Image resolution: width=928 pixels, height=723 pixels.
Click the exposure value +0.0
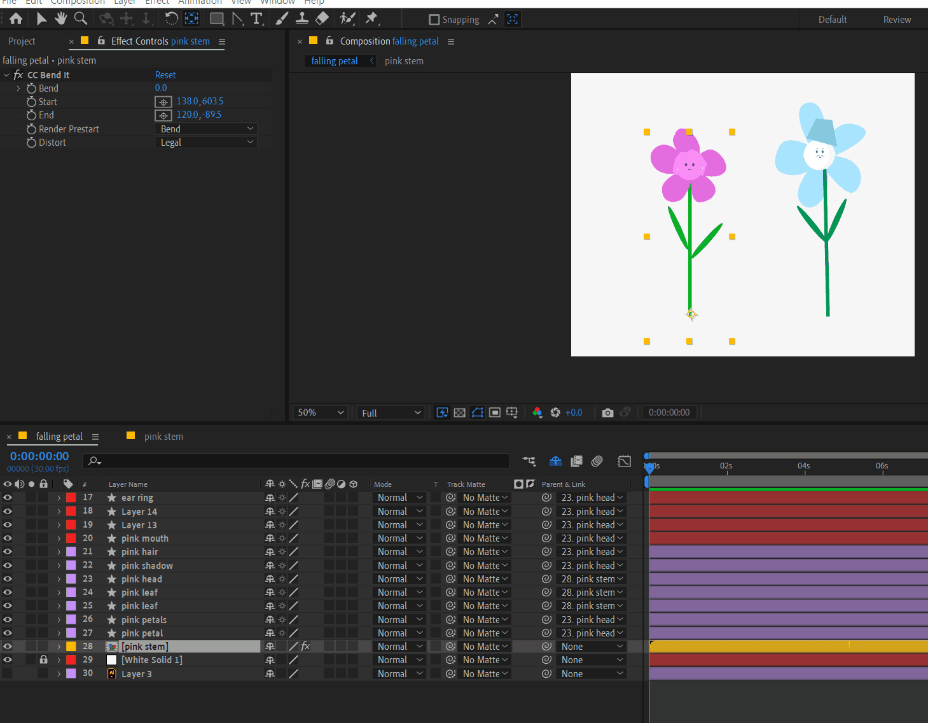pos(574,412)
